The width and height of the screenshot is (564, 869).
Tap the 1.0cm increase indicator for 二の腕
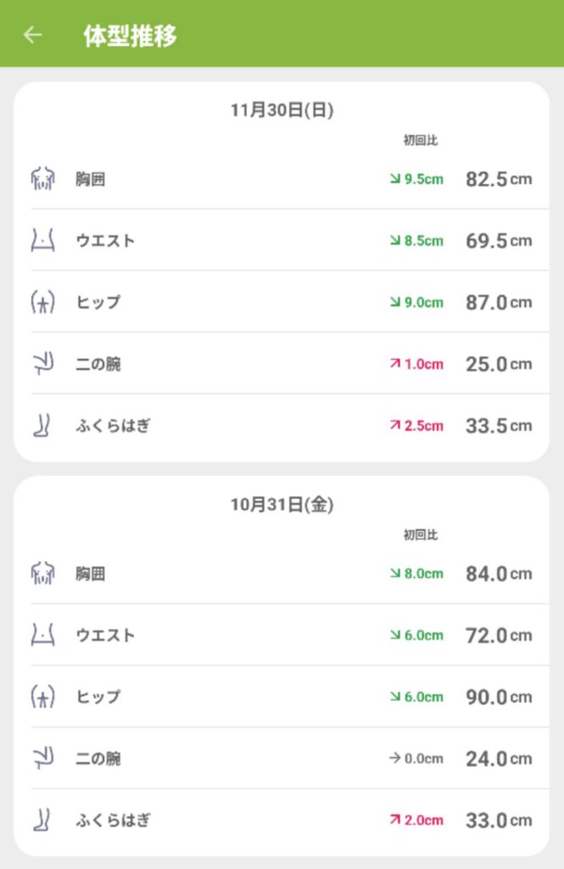click(x=416, y=364)
